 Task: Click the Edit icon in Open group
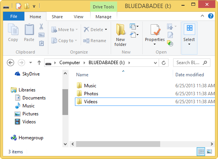[x=170, y=35]
